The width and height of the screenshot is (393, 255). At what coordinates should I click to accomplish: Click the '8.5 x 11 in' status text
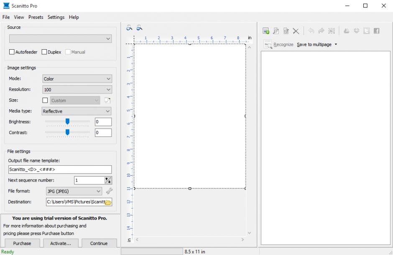point(195,252)
